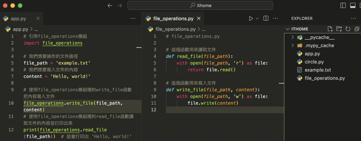
Task: Open circle.py from the explorer
Action: (x=314, y=62)
